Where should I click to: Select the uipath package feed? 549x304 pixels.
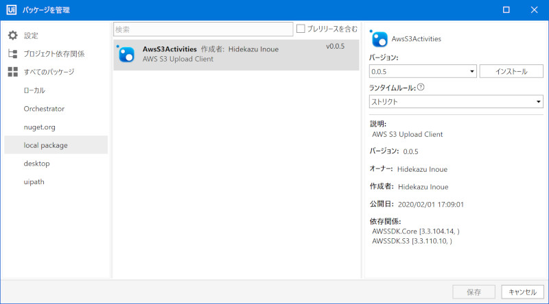(x=34, y=181)
